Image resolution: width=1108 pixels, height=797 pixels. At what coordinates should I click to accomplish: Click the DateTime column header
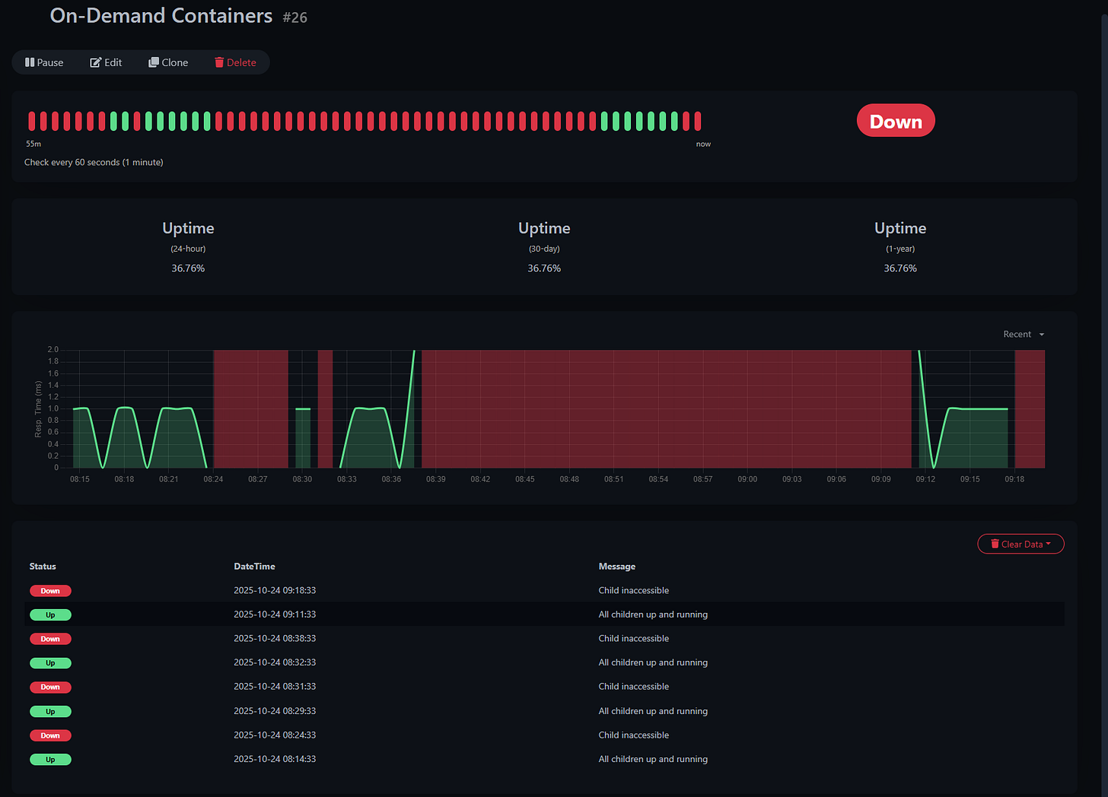254,567
